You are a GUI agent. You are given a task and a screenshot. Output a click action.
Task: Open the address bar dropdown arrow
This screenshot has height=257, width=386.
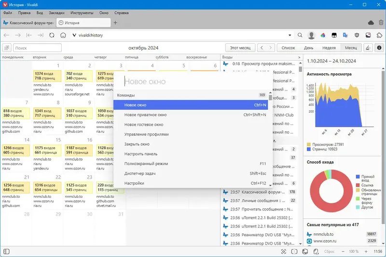(290, 35)
